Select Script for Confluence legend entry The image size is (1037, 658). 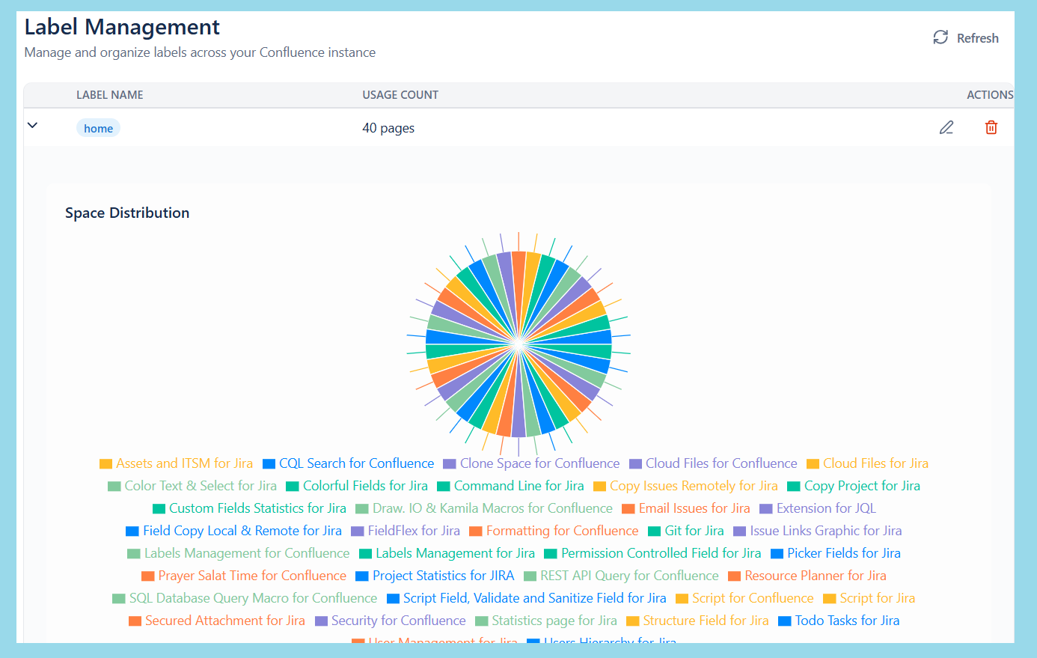744,598
